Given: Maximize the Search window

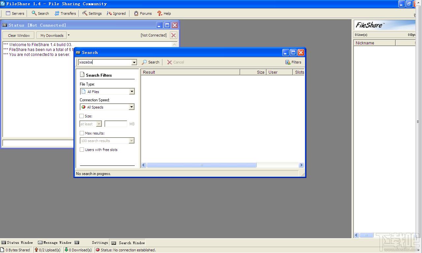Looking at the screenshot, I should pyautogui.click(x=293, y=53).
